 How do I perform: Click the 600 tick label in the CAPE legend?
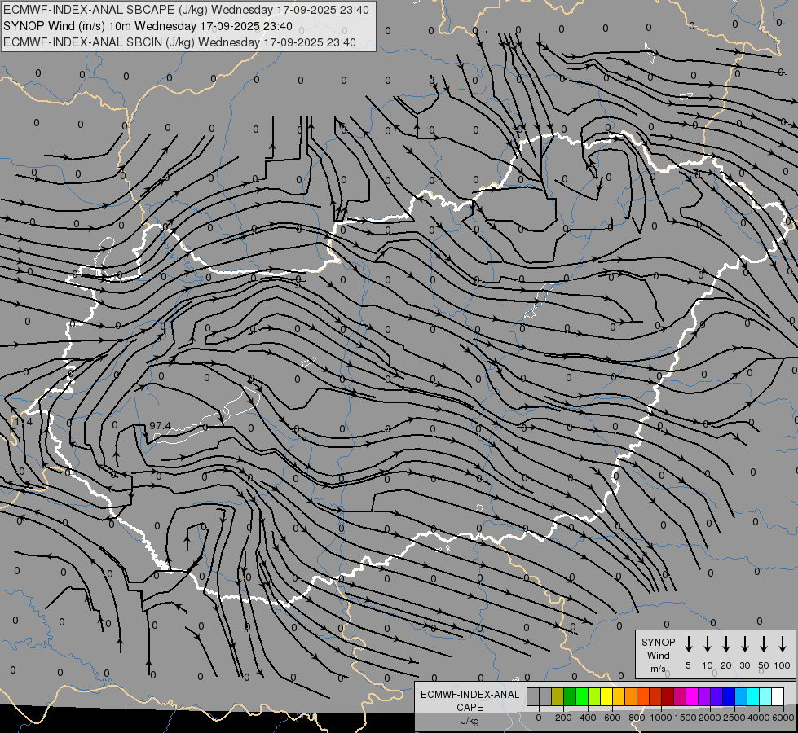click(x=612, y=718)
